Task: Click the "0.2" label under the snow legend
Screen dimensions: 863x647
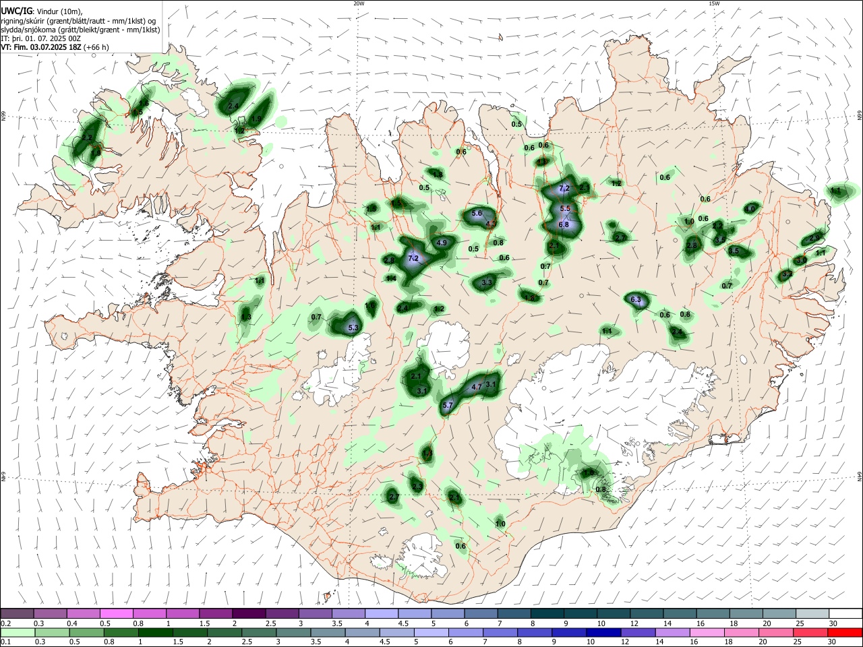Action: (x=5, y=623)
